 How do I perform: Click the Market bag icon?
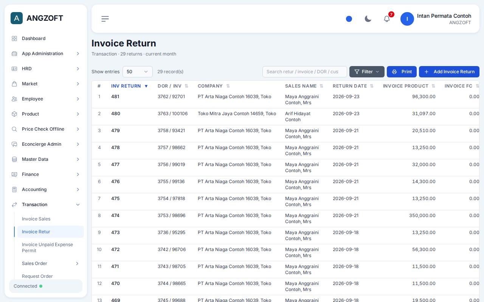pos(14,84)
